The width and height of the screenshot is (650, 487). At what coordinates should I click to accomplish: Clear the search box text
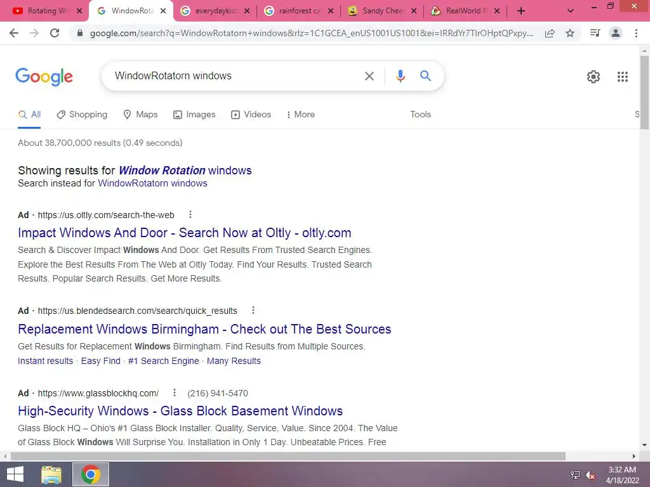coord(369,76)
